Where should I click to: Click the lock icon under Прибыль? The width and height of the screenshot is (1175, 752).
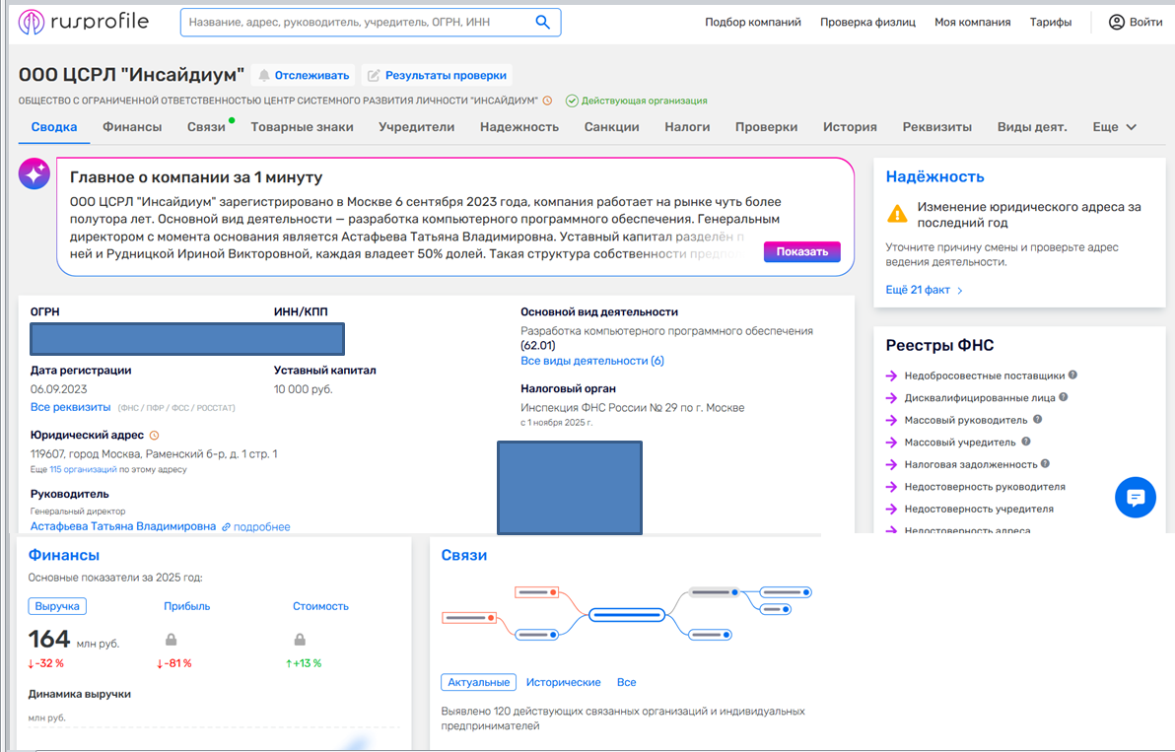[x=171, y=639]
